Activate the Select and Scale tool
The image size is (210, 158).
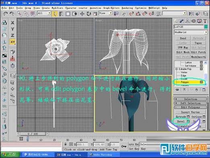[x=95, y=14]
